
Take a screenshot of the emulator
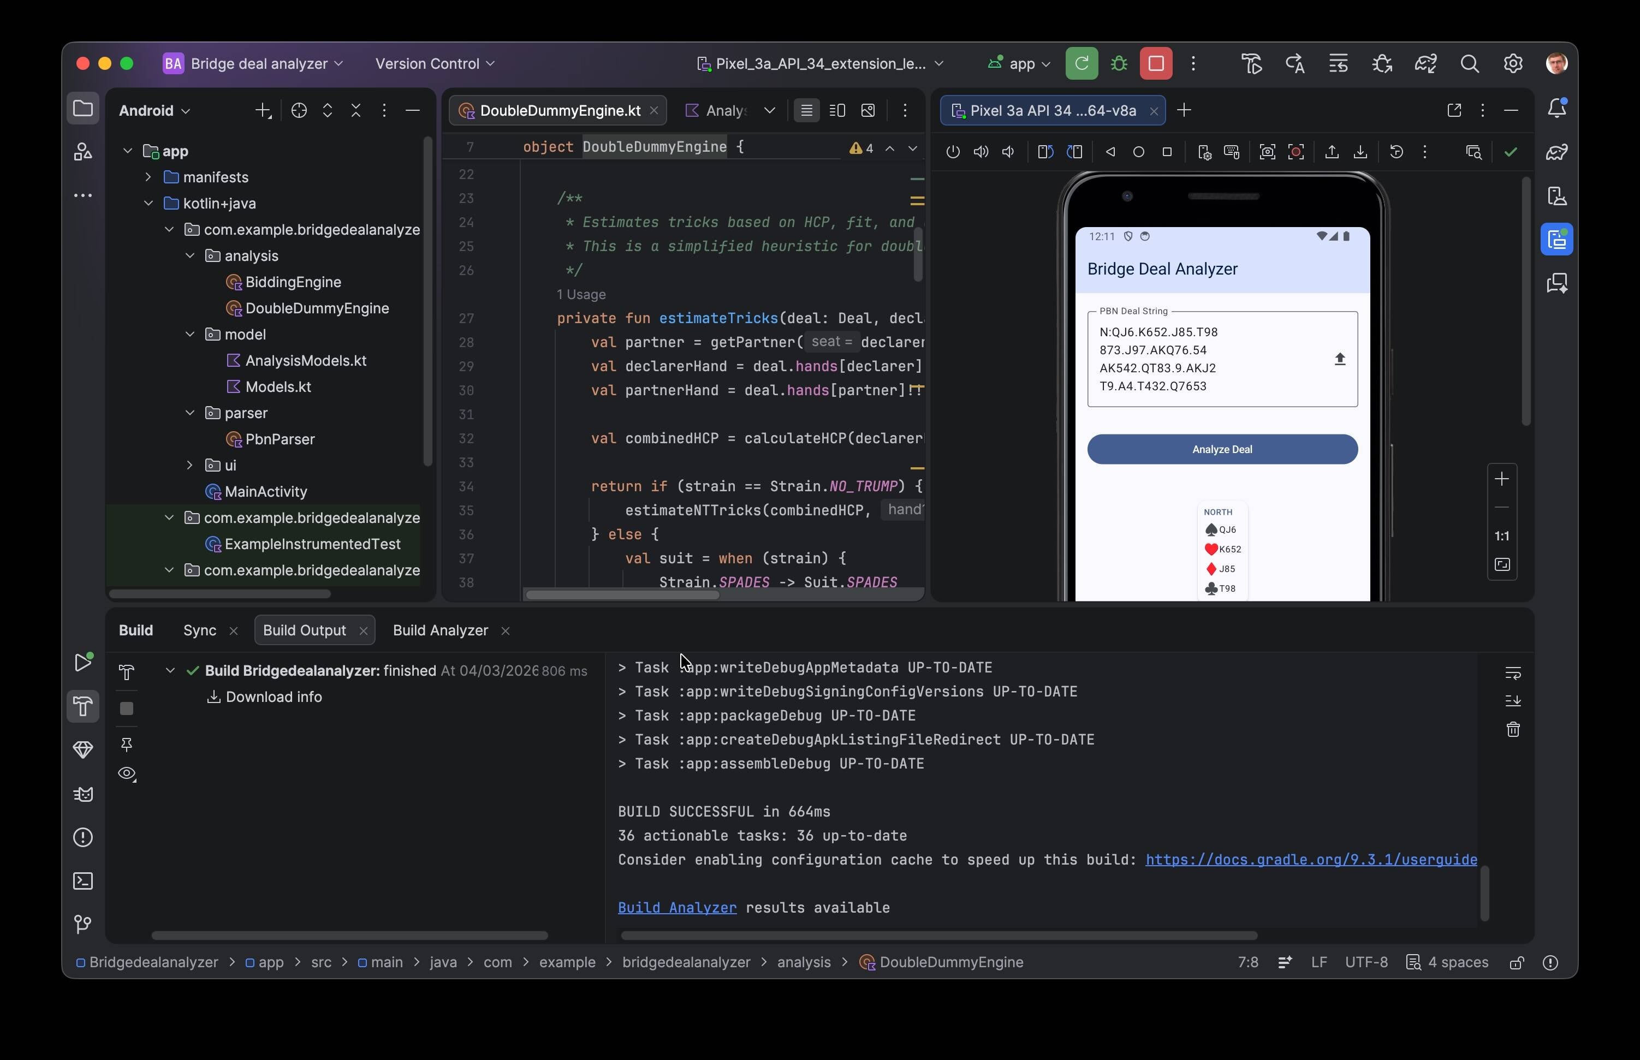pyautogui.click(x=1267, y=151)
